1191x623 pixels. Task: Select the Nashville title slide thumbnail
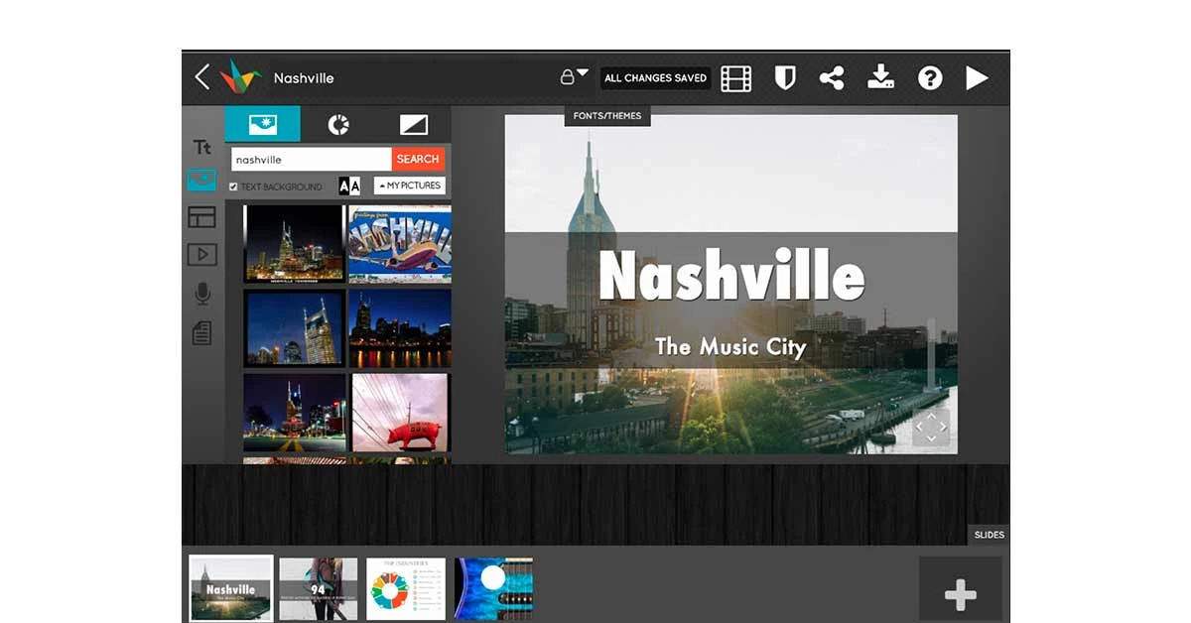[229, 587]
